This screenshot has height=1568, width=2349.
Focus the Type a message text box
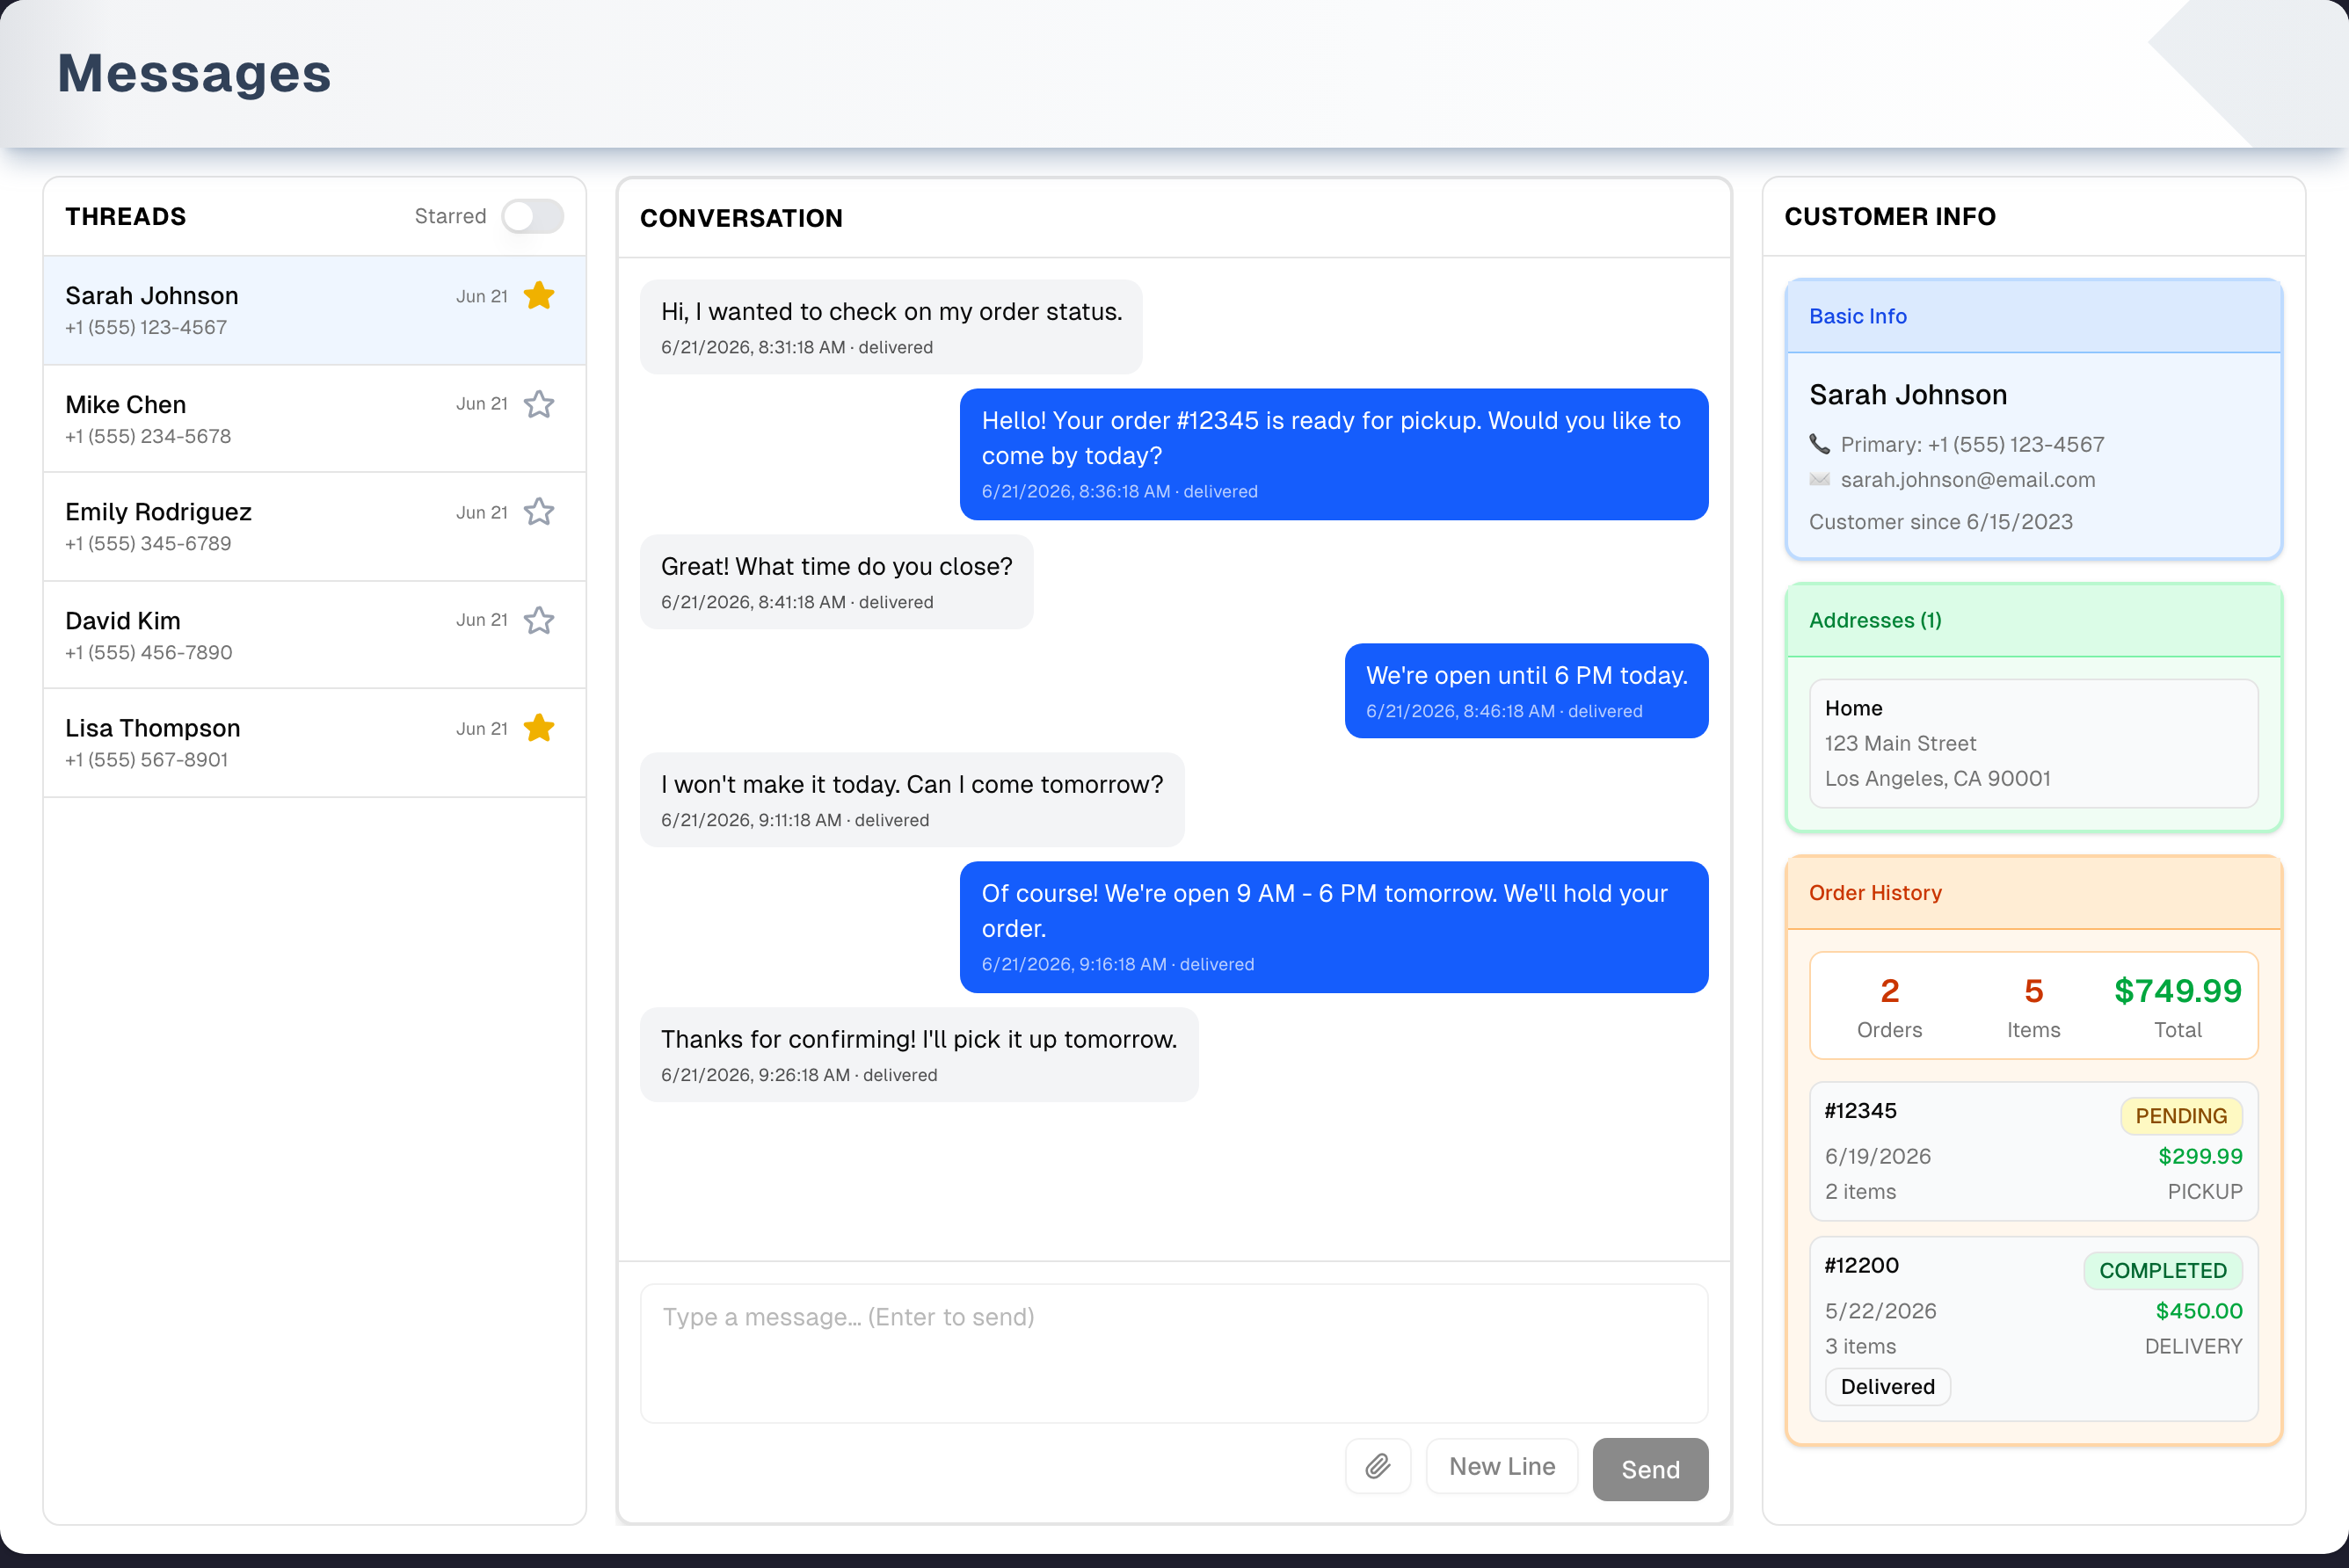pyautogui.click(x=1174, y=1353)
